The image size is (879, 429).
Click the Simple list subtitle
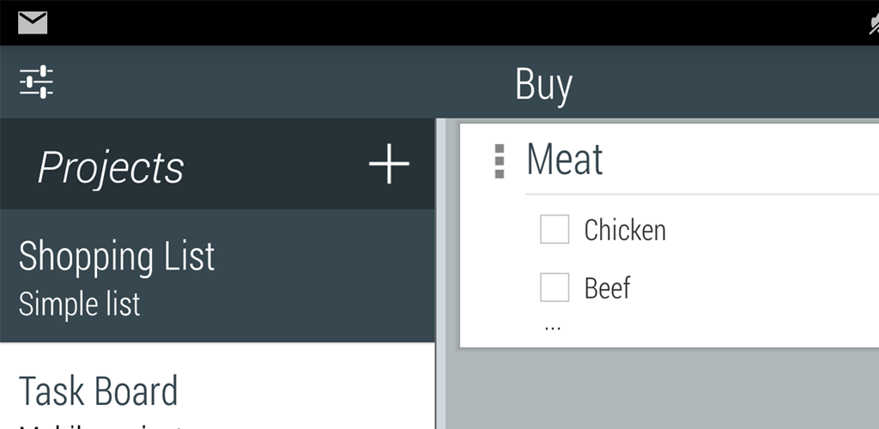point(80,305)
